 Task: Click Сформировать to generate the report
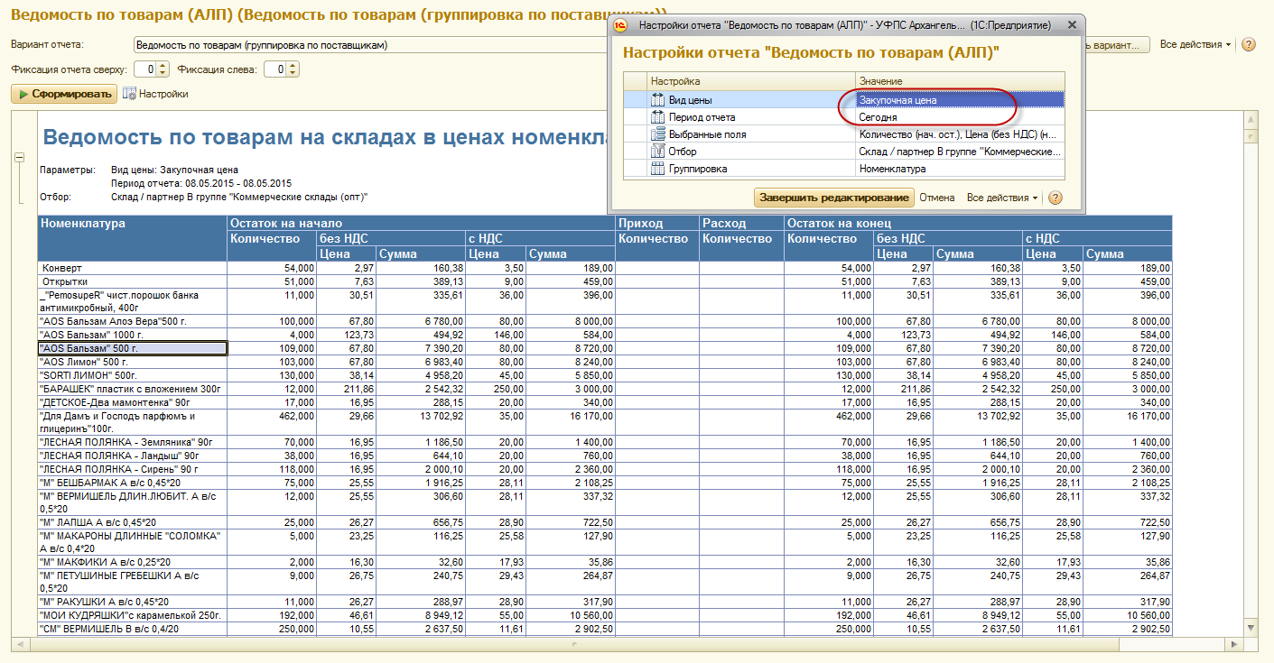pos(64,94)
